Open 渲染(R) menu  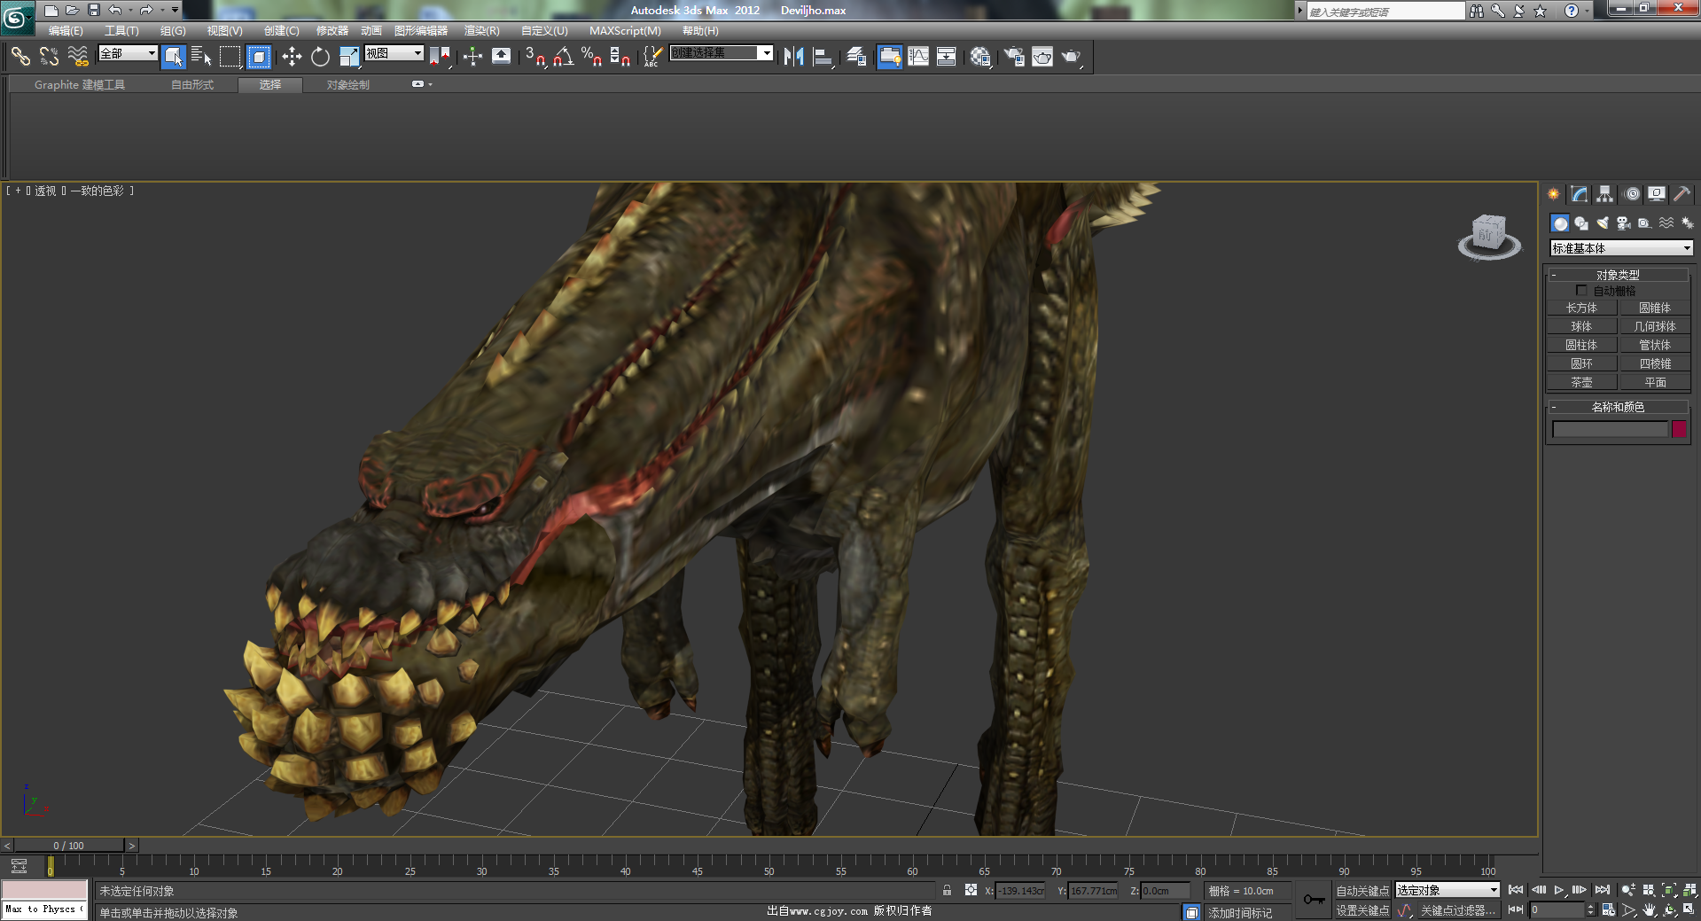coord(481,31)
